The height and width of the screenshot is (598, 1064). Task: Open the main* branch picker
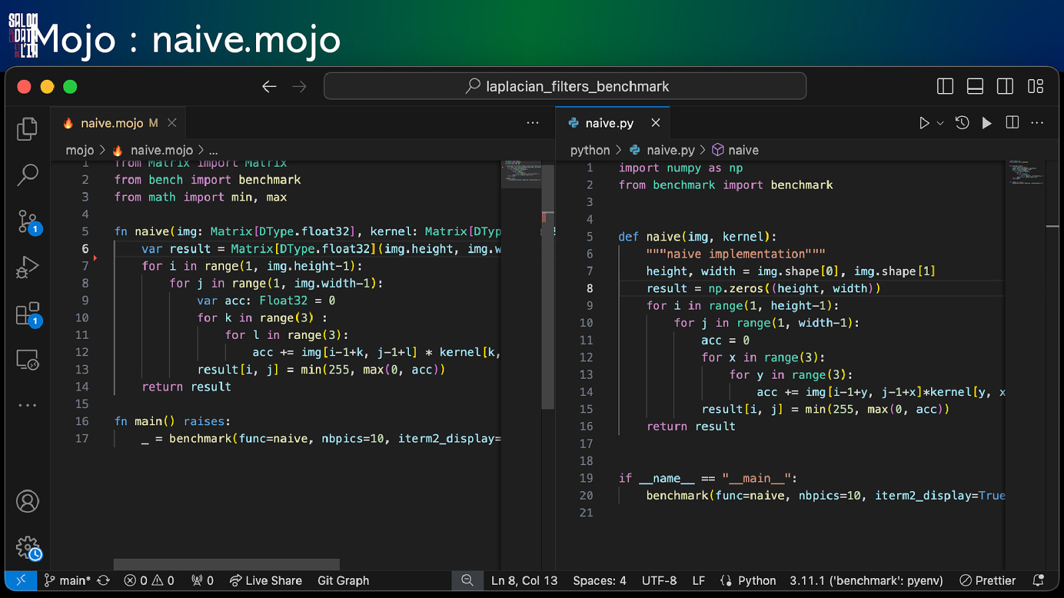[x=68, y=580]
